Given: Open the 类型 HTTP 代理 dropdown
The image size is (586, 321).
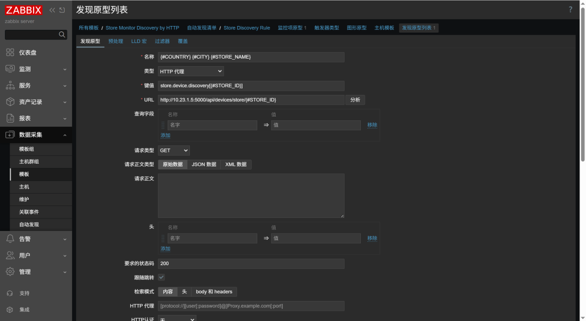Looking at the screenshot, I should tap(190, 72).
